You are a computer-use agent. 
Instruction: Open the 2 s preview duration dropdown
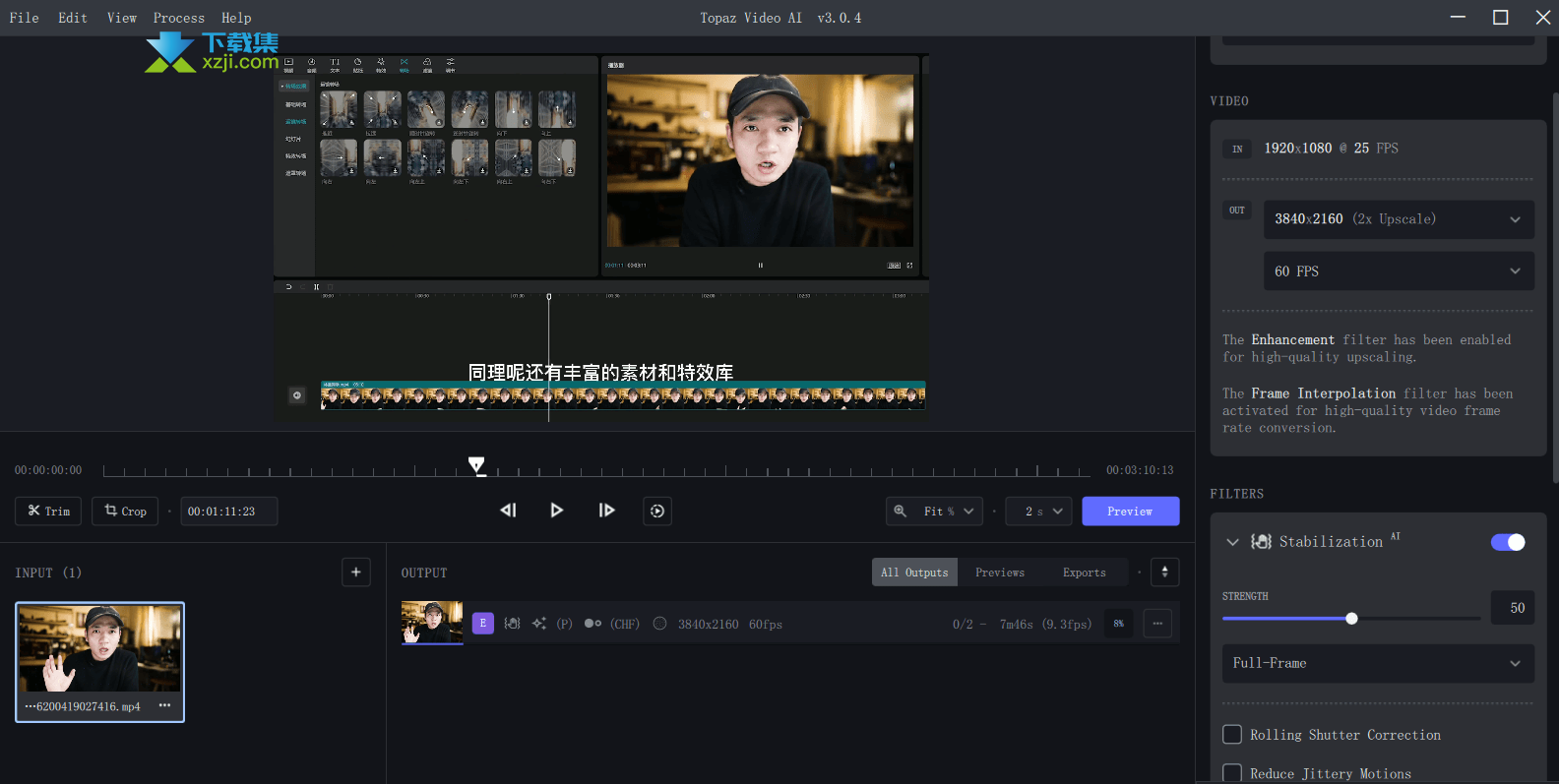pyautogui.click(x=1039, y=511)
